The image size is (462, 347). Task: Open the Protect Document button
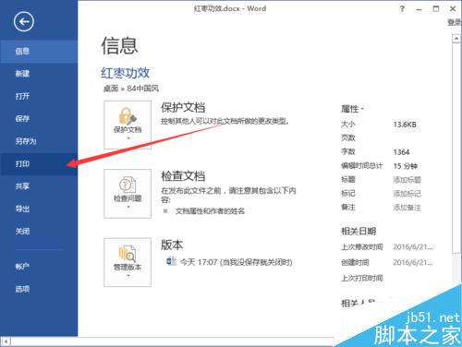click(x=128, y=125)
